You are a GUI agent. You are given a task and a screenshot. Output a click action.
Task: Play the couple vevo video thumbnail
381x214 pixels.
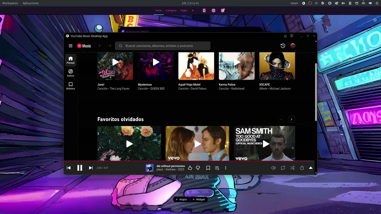(x=197, y=144)
